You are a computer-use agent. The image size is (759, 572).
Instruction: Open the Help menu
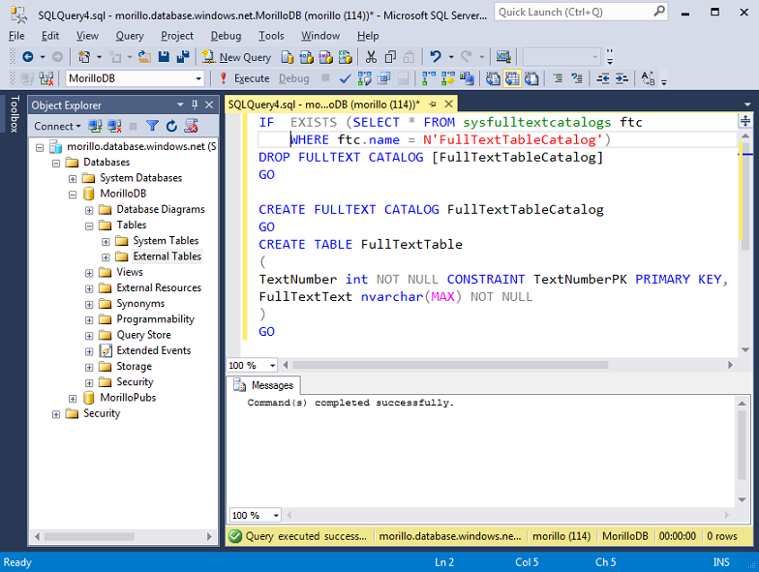(x=368, y=36)
